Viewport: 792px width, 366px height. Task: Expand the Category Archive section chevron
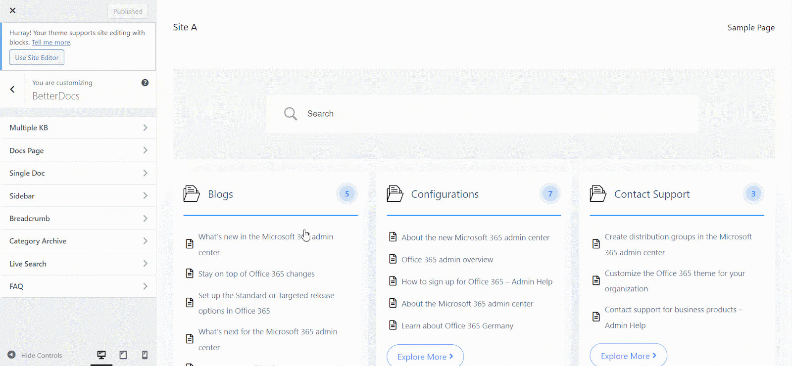pos(145,241)
